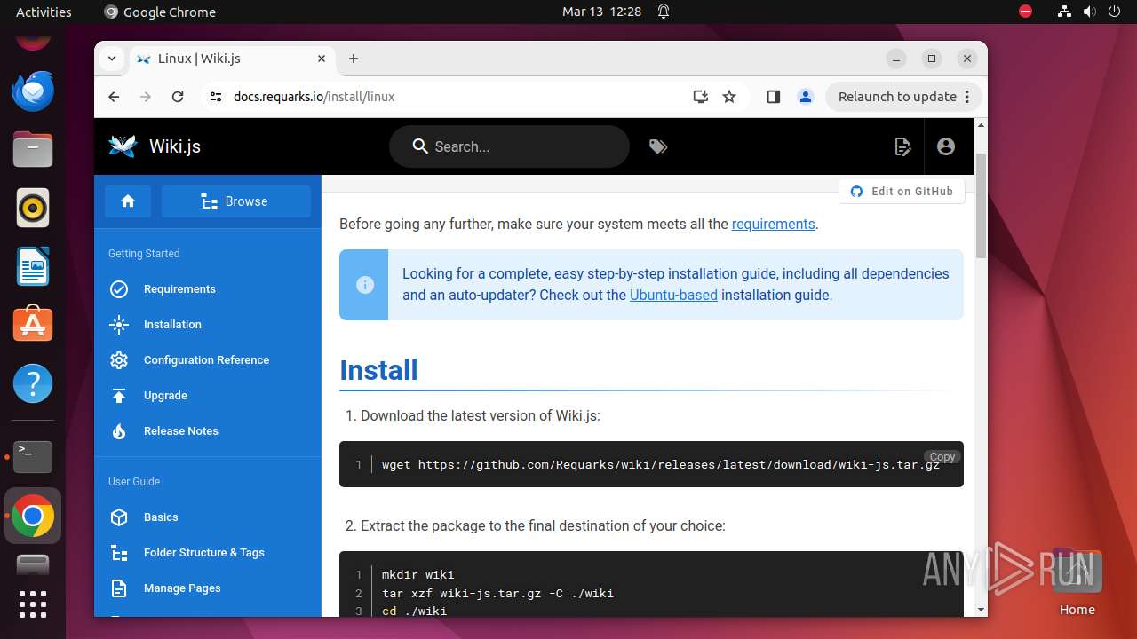
Task: Open the Chrome profile avatar
Action: click(x=806, y=97)
